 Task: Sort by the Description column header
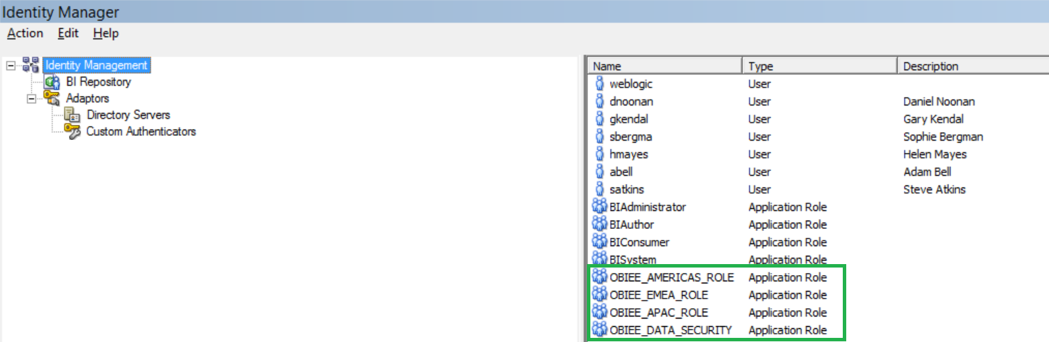click(972, 66)
